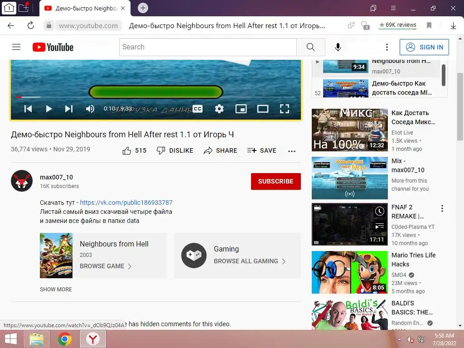Open browser bookmarks panel icon

click(373, 8)
